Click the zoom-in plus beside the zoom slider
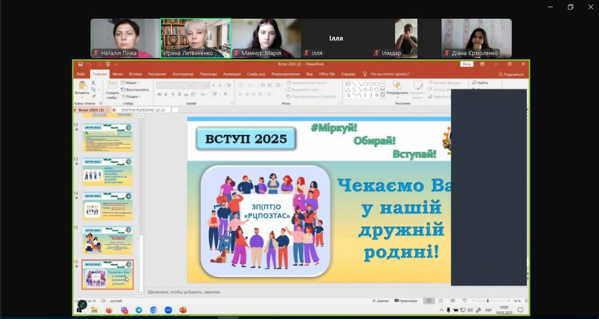 coord(509,301)
